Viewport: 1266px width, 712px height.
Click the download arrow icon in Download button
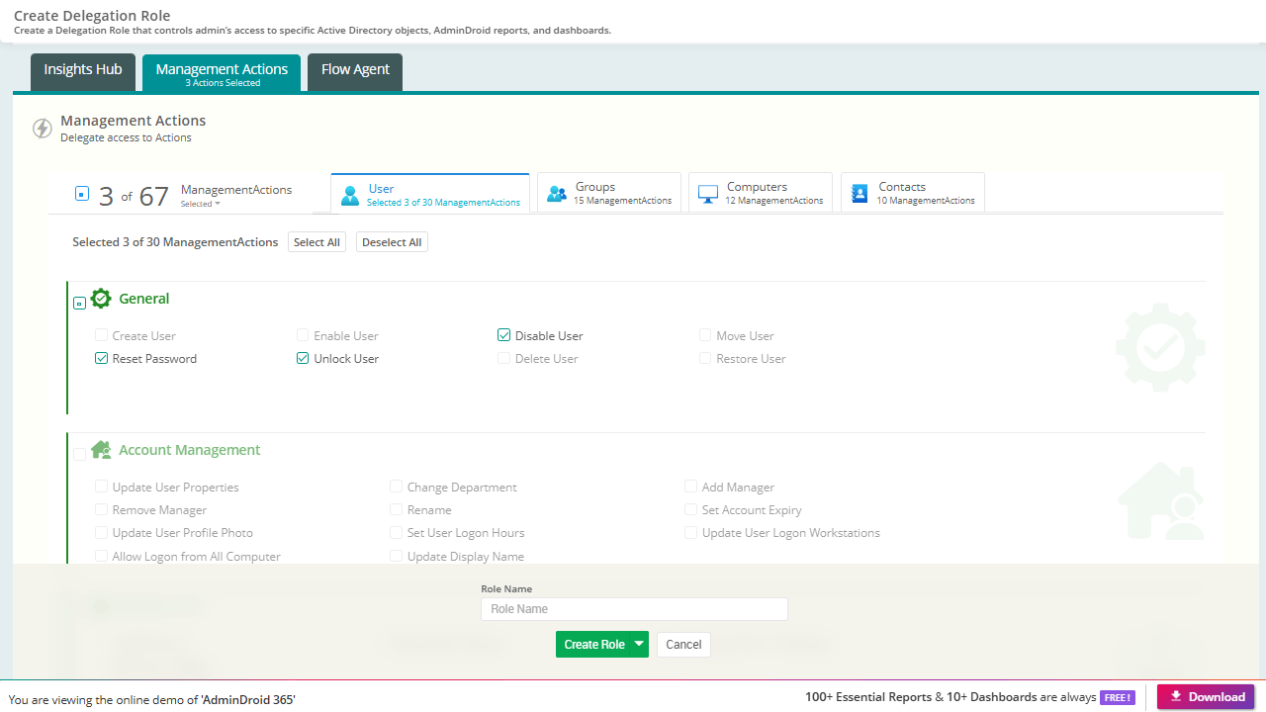[x=1176, y=696]
